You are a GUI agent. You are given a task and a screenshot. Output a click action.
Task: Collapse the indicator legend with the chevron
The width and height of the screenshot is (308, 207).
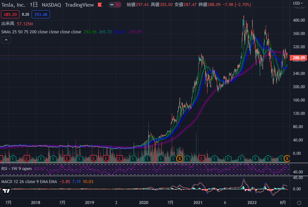point(6,40)
